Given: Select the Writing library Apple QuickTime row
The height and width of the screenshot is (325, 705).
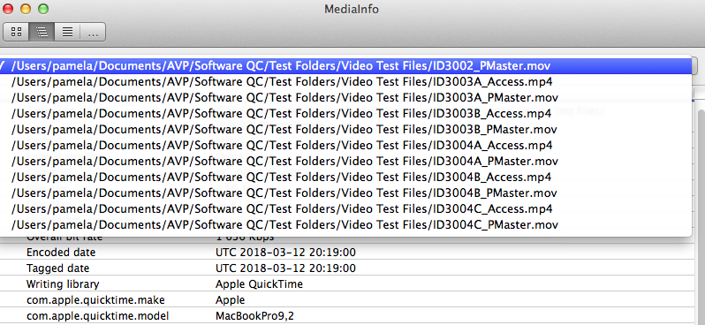Looking at the screenshot, I should tap(347, 284).
